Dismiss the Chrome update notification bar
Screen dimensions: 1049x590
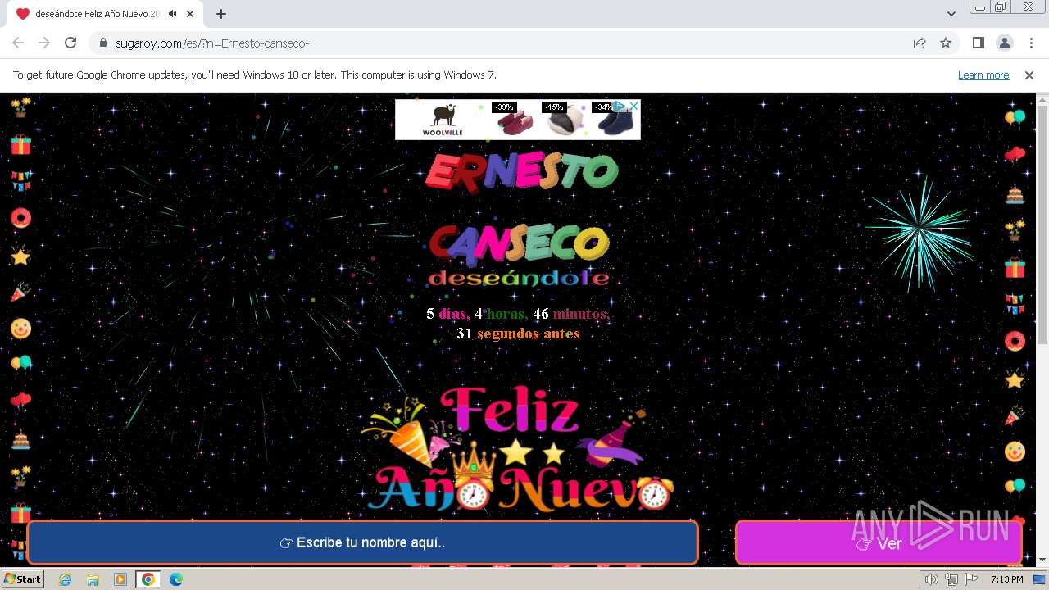click(1029, 75)
